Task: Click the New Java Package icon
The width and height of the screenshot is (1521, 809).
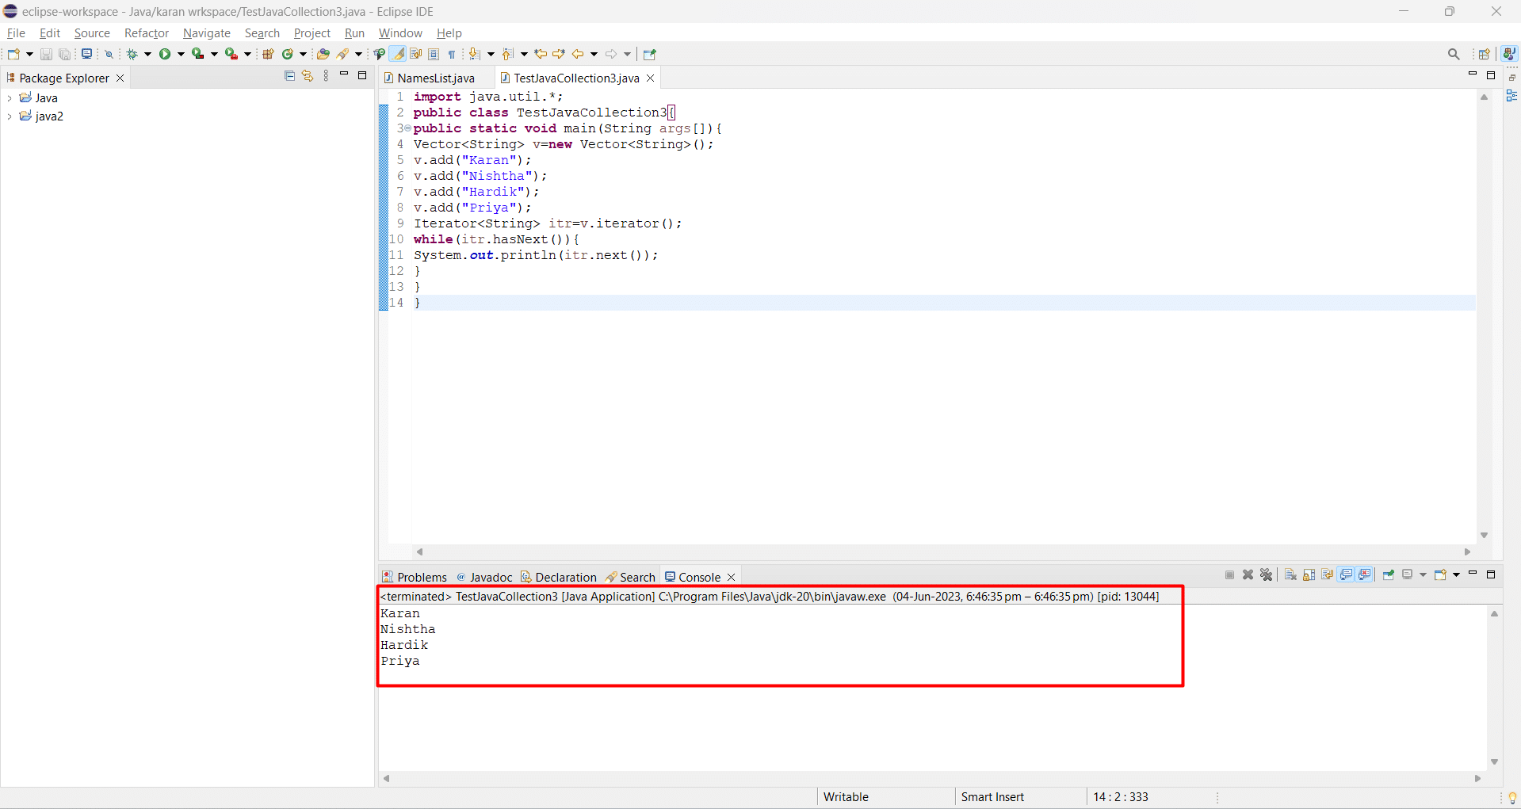Action: (268, 54)
